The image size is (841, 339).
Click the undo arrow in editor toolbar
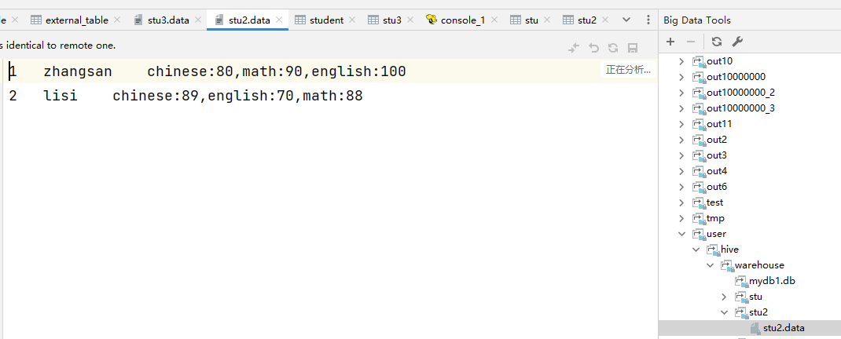point(593,48)
